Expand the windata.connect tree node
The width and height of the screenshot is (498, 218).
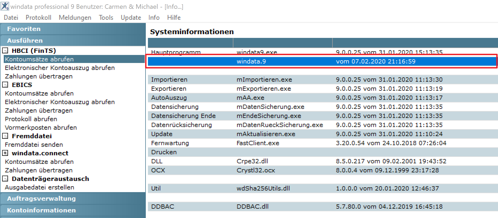point(5,153)
